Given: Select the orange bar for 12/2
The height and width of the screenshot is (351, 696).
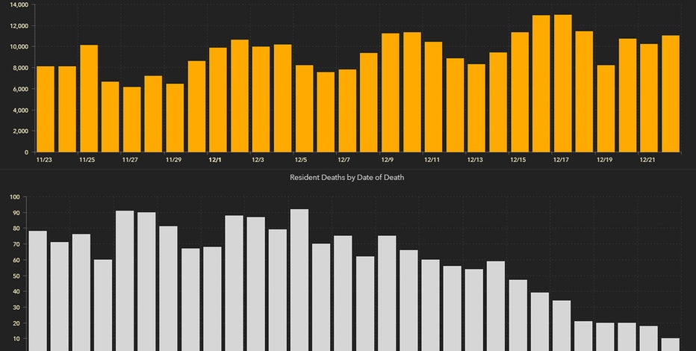Looking at the screenshot, I should click(x=240, y=96).
